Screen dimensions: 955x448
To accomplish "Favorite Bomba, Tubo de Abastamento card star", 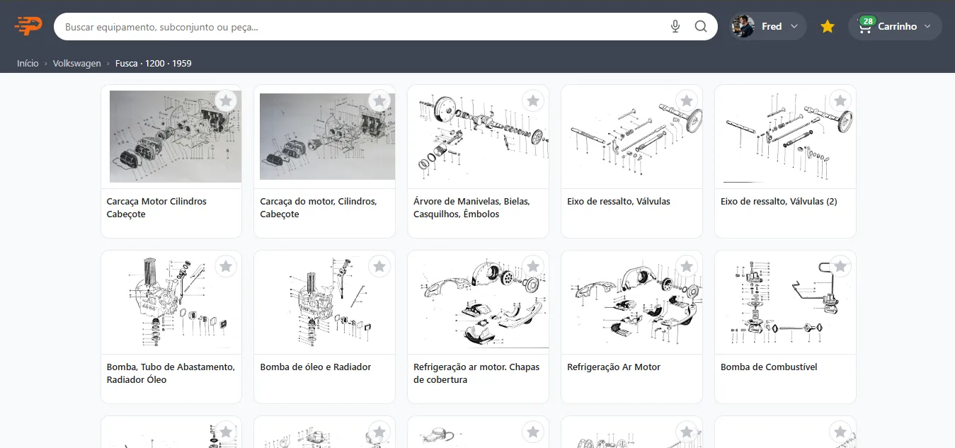I will point(226,267).
